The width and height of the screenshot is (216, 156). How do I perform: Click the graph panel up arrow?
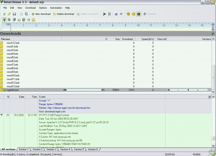point(213,24)
